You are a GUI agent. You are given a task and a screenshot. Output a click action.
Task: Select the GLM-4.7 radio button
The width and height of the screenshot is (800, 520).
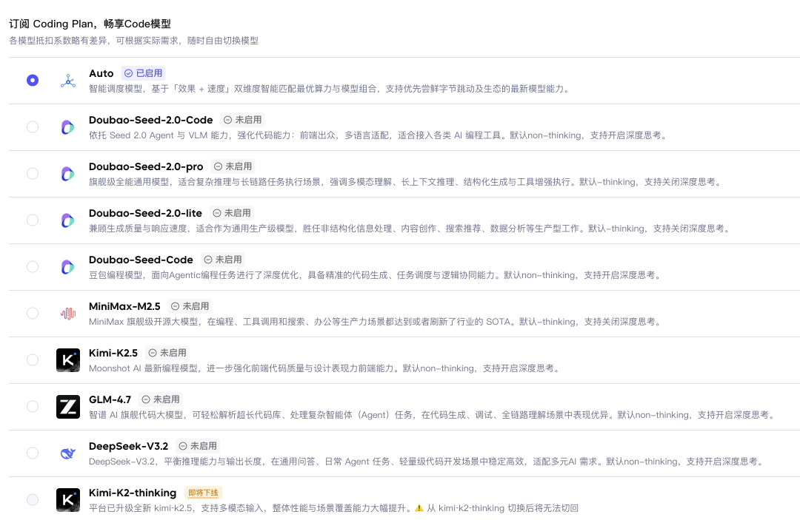coord(33,407)
